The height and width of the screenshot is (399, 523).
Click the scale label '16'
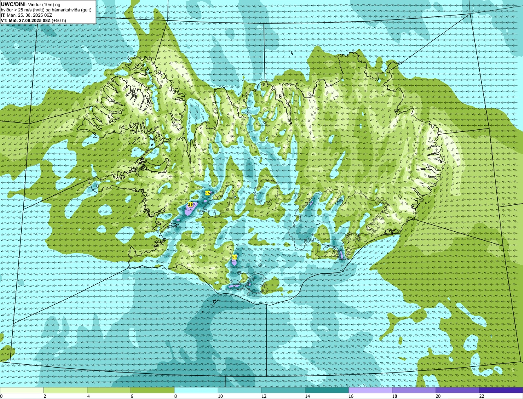351,396
